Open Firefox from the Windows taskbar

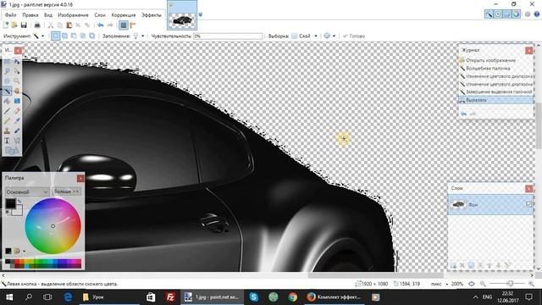point(335,297)
